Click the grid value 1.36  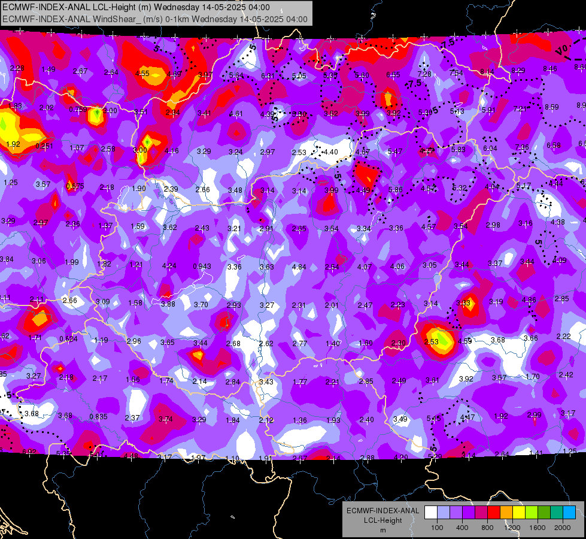(300, 420)
